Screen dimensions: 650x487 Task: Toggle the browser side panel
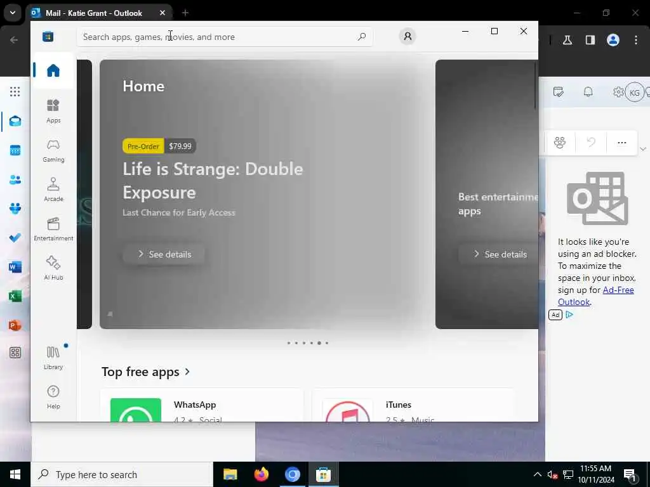pyautogui.click(x=590, y=40)
